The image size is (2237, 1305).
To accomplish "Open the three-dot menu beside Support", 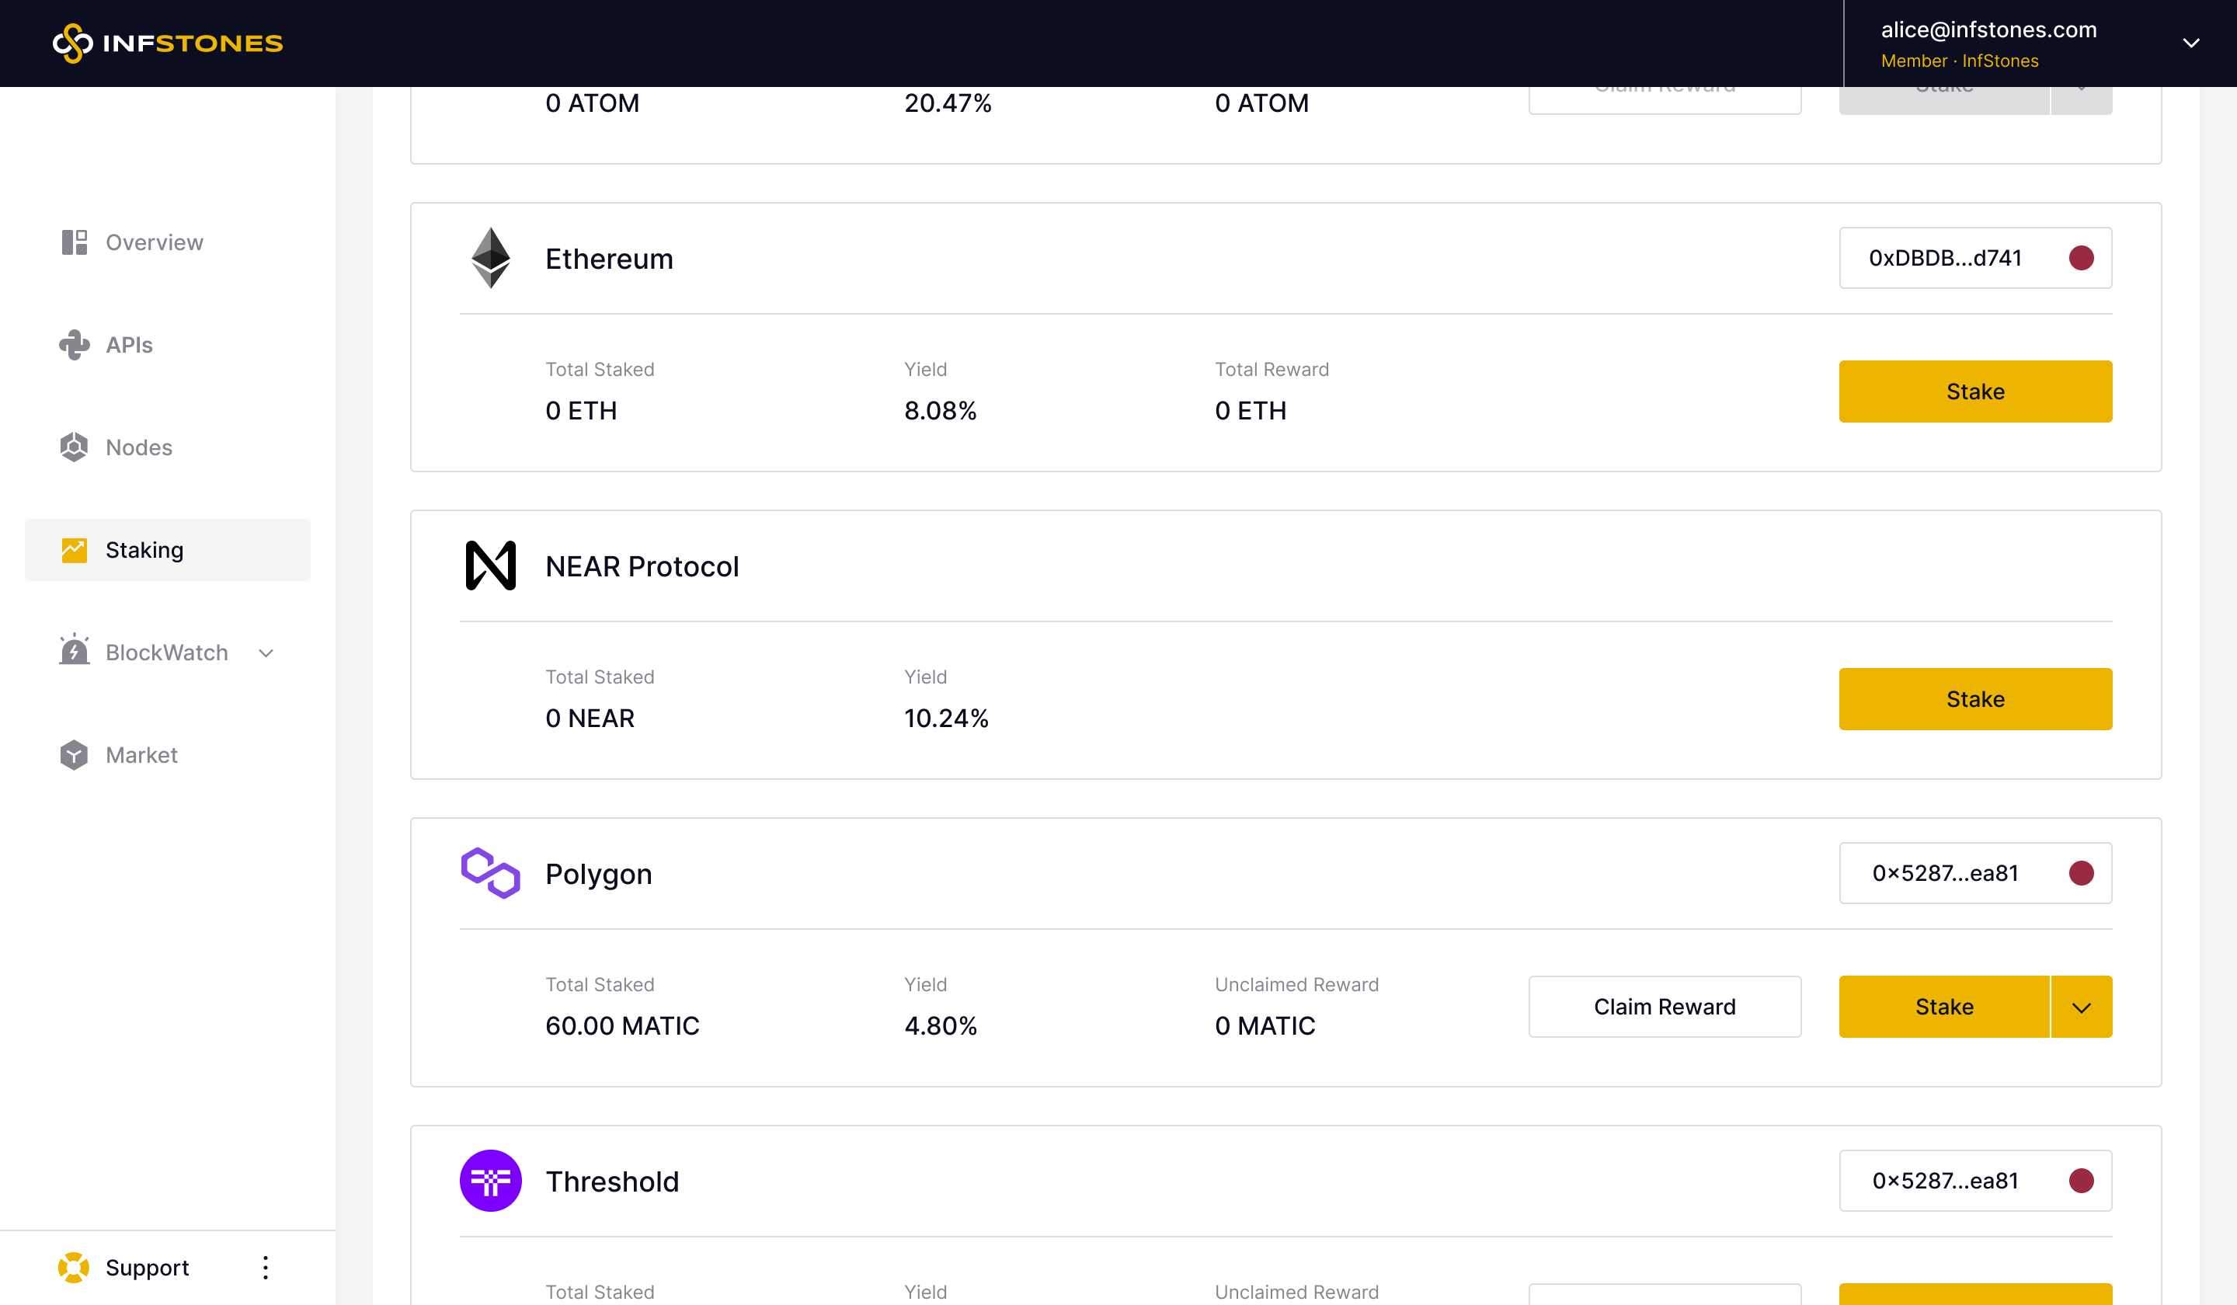I will pos(266,1268).
